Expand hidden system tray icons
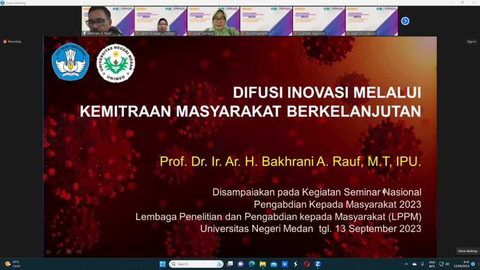This screenshot has height=270, width=480. (x=406, y=264)
